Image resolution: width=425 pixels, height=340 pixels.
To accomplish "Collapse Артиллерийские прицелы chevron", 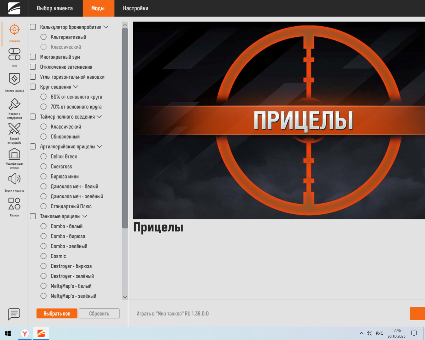I will tap(100, 146).
